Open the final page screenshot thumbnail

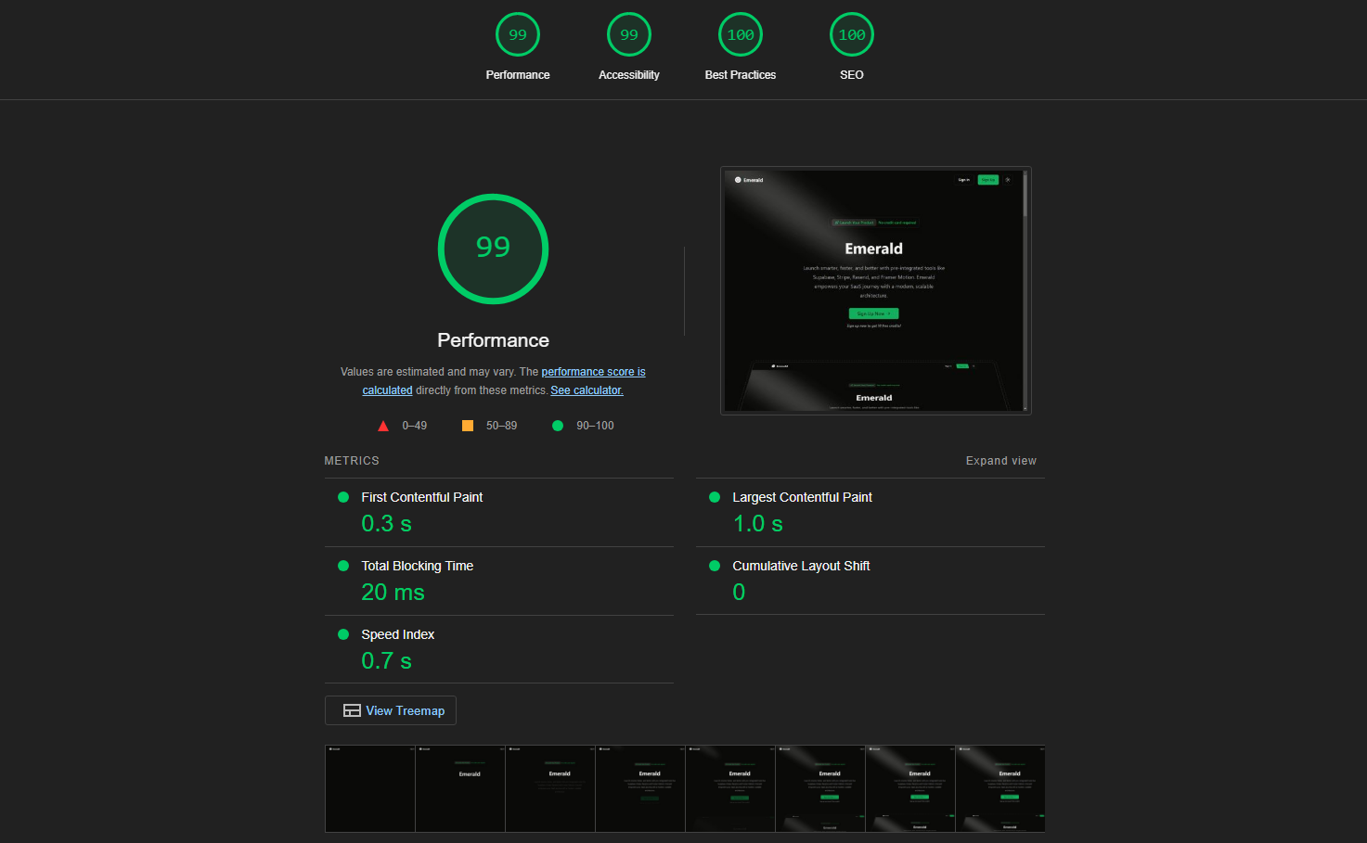876,290
